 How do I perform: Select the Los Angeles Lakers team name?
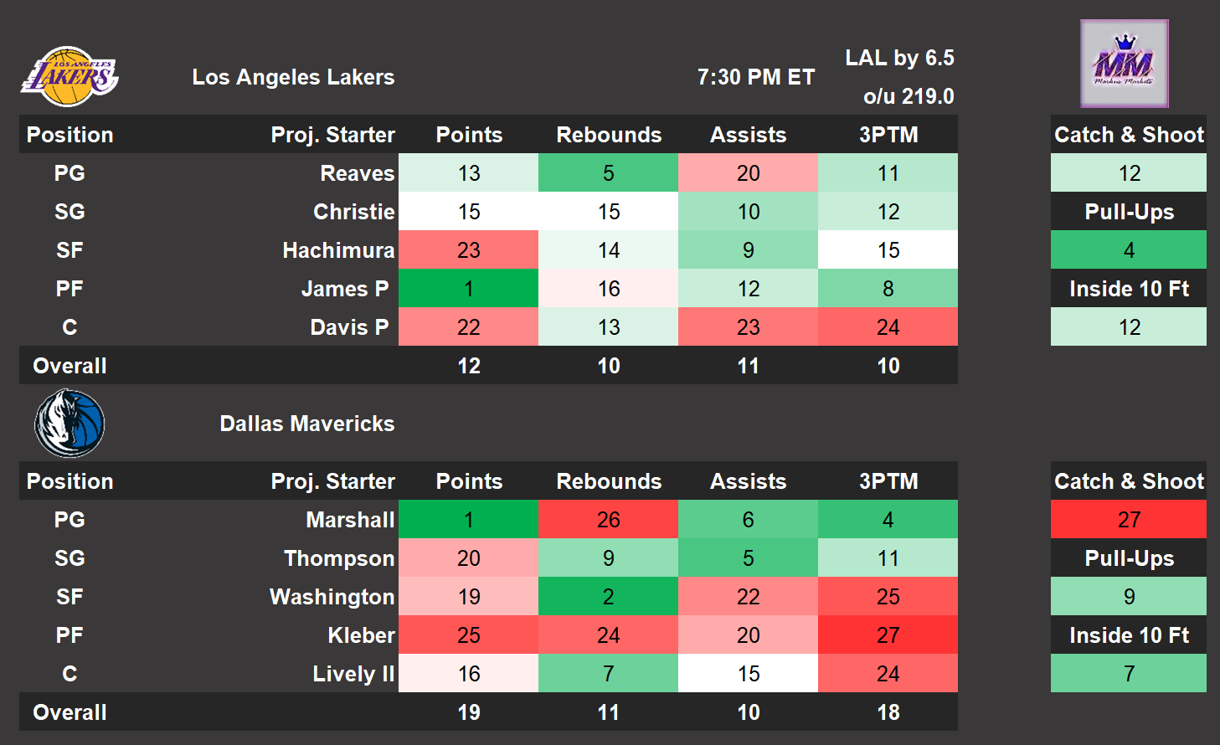293,77
